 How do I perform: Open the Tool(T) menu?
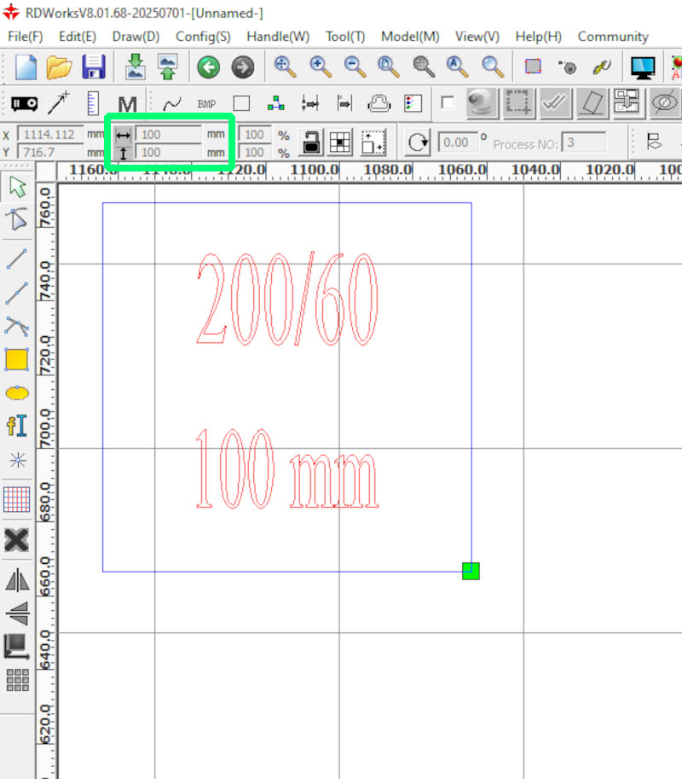[x=344, y=37]
